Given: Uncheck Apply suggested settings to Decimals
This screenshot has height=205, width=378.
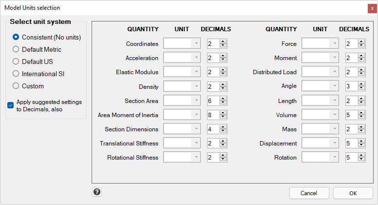Looking at the screenshot, I should (10, 105).
